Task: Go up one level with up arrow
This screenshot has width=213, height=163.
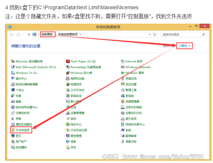Action: coord(29,35)
